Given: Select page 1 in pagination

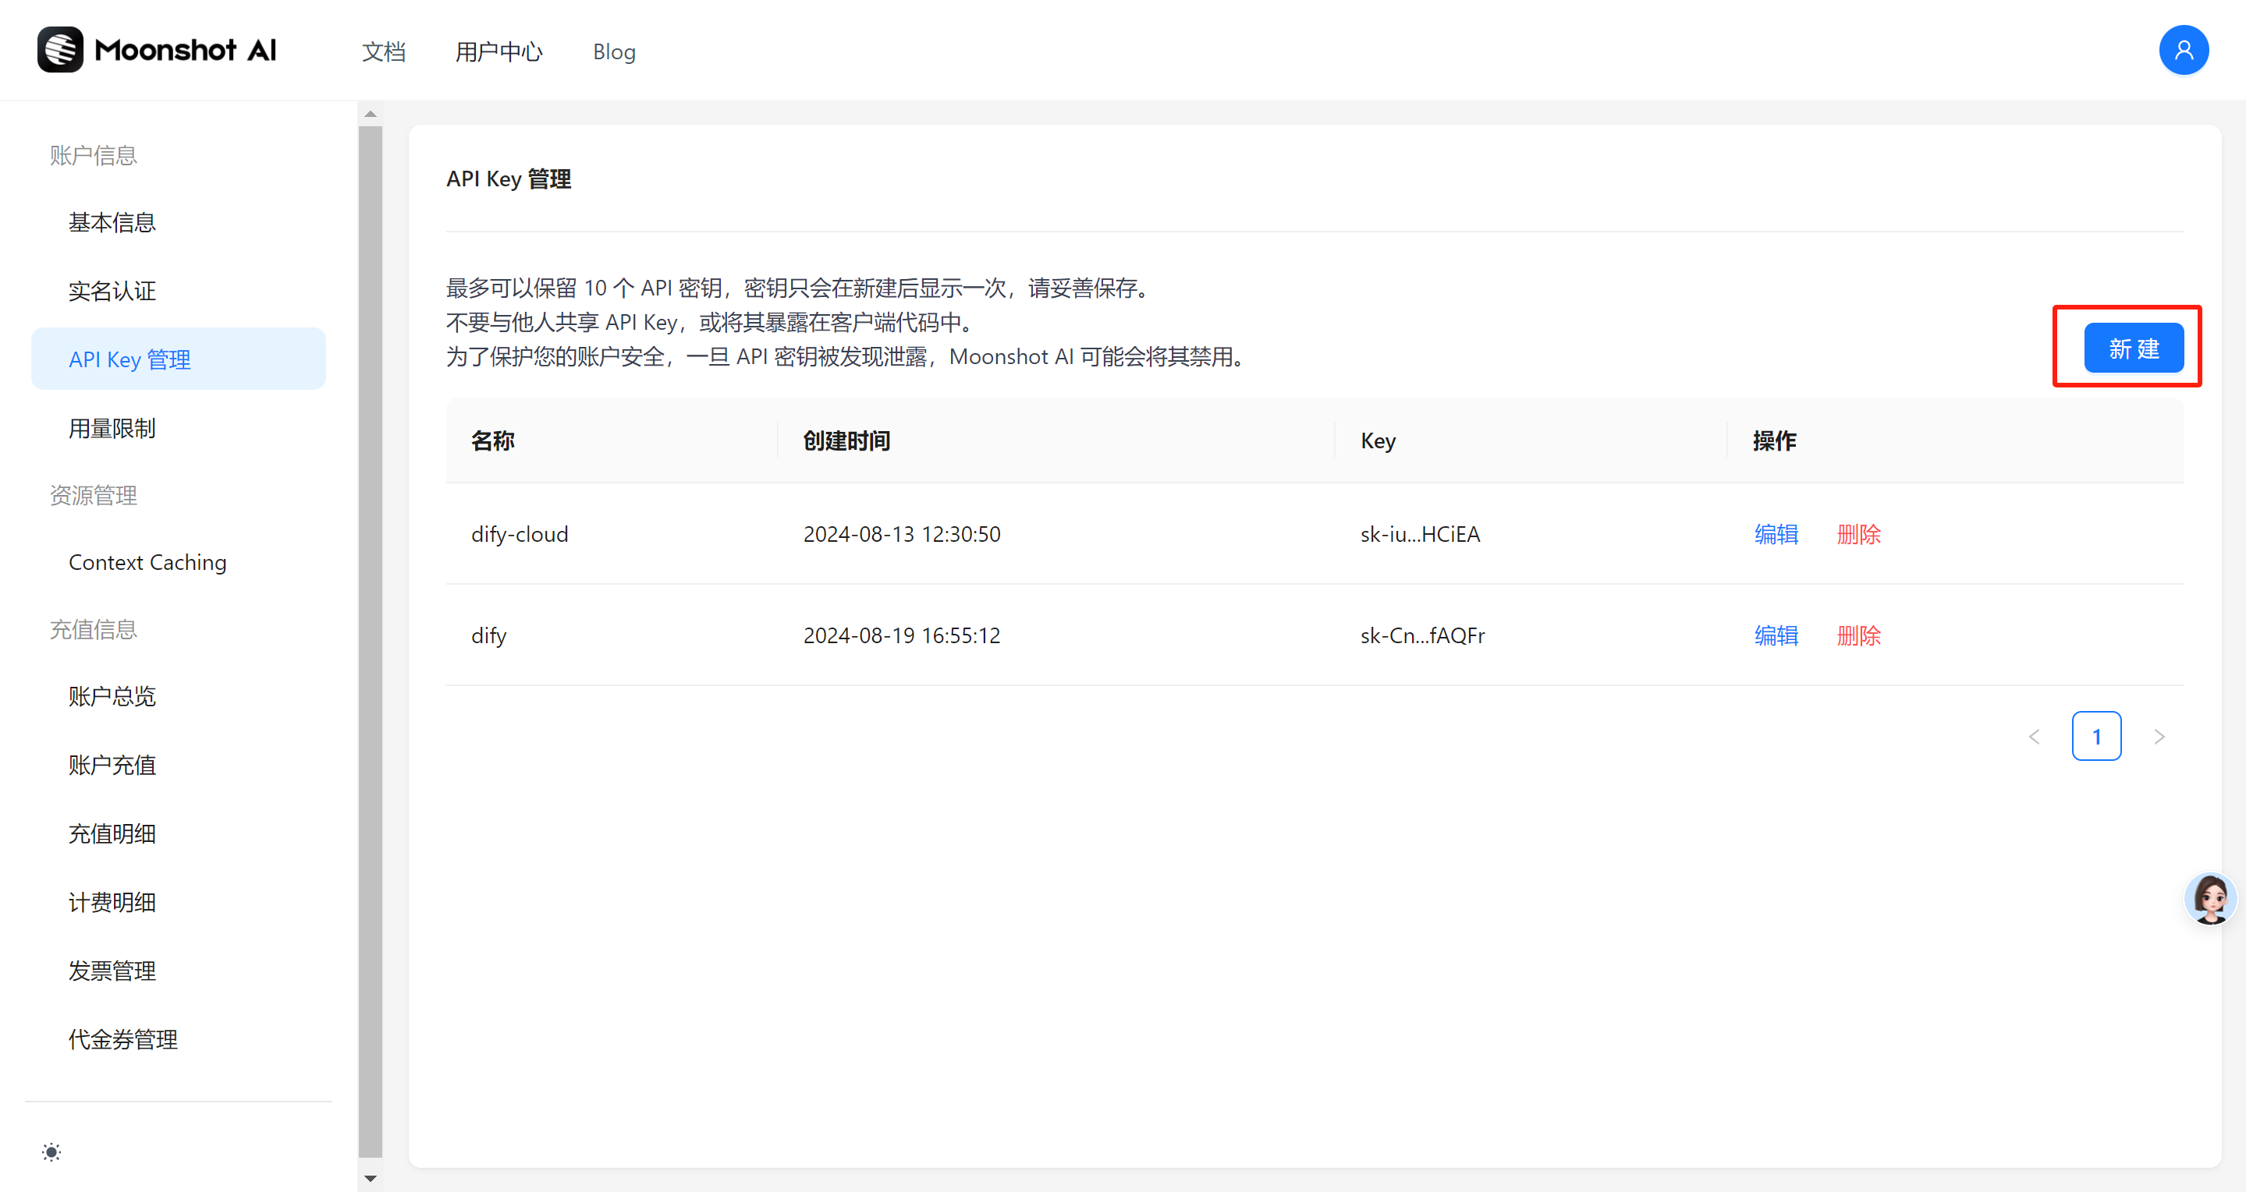Looking at the screenshot, I should pyautogui.click(x=2096, y=736).
